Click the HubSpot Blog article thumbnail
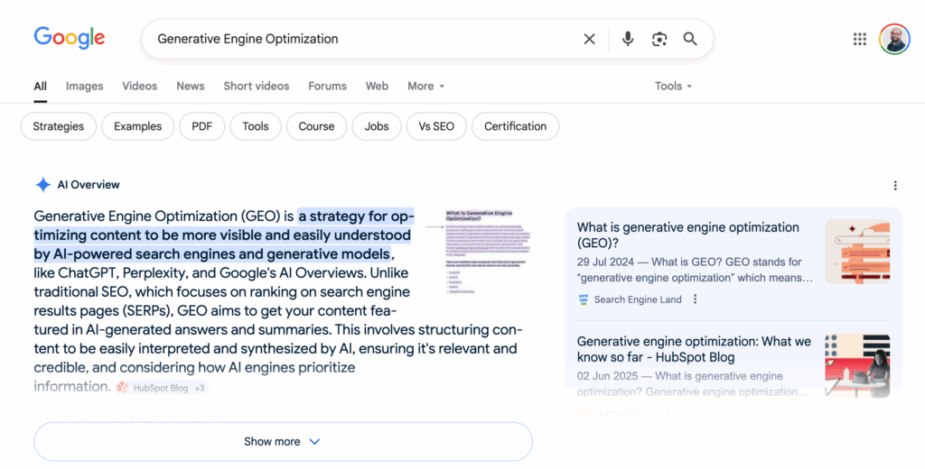The height and width of the screenshot is (469, 925). click(857, 366)
